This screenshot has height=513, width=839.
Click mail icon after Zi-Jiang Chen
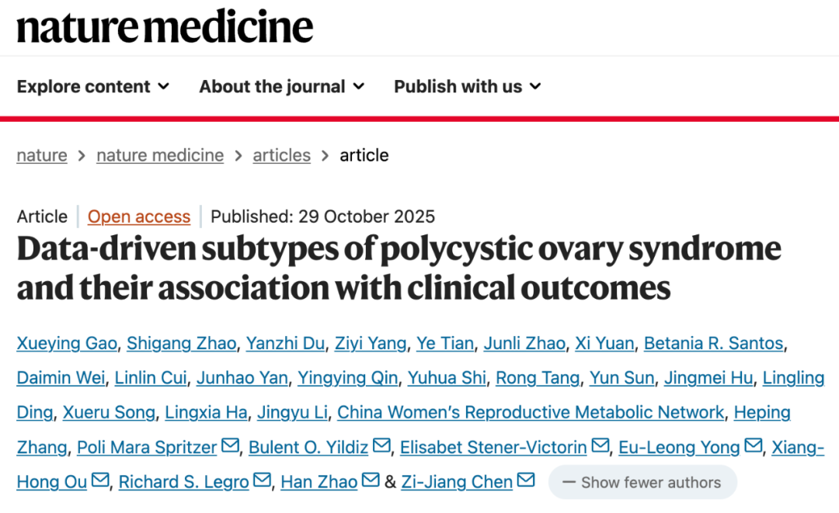526,481
